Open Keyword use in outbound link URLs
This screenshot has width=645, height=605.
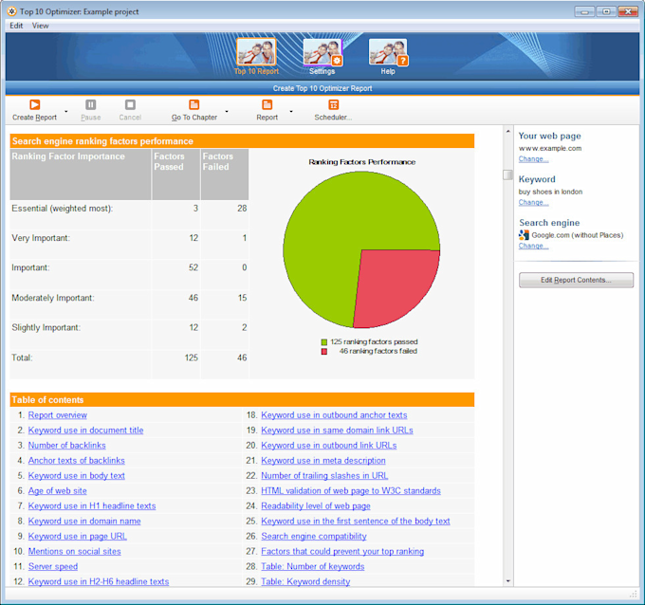(x=329, y=446)
